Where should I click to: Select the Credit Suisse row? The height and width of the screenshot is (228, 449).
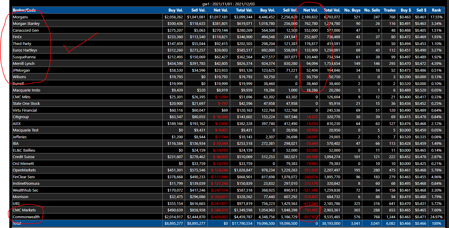229,157
